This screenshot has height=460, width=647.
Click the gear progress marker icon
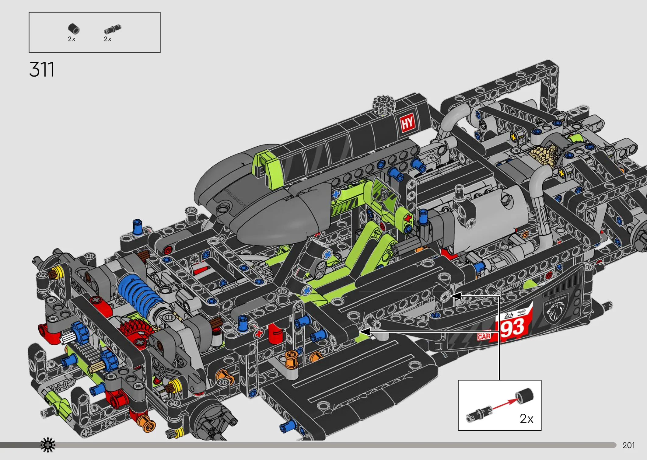coord(48,445)
